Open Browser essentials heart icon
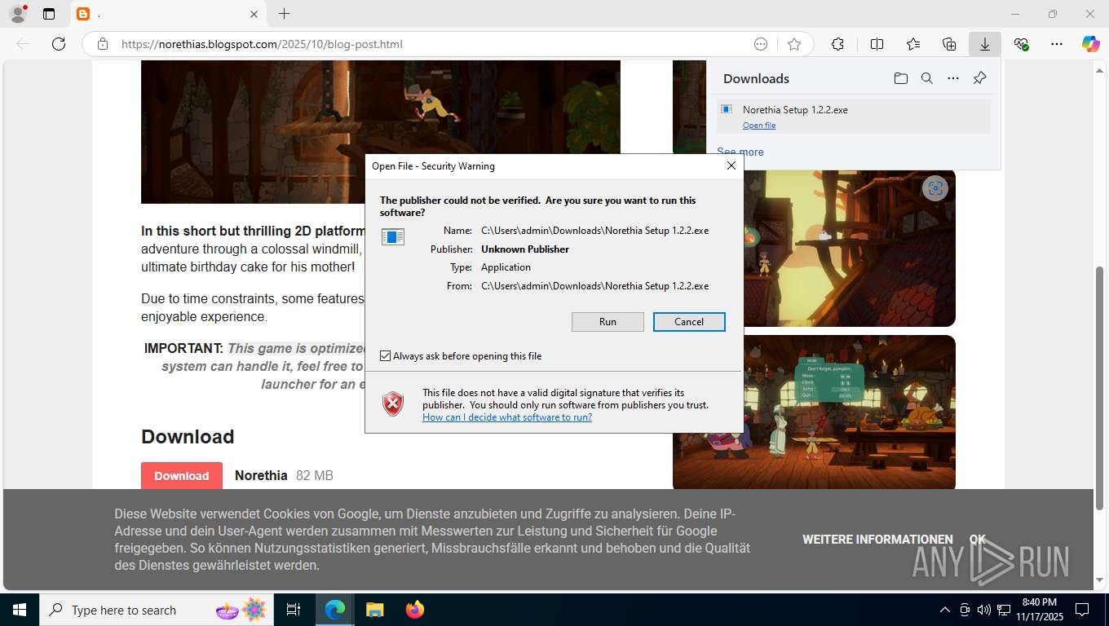 pyautogui.click(x=1021, y=44)
